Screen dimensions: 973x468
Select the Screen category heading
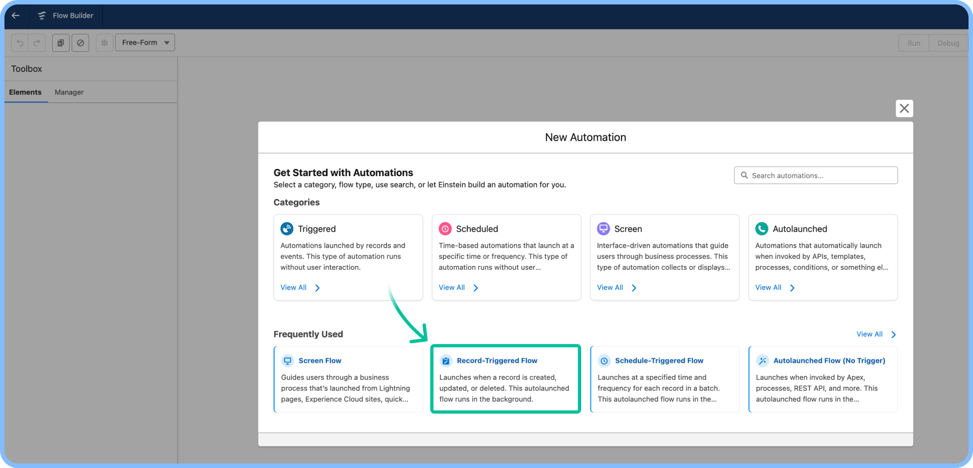point(628,229)
